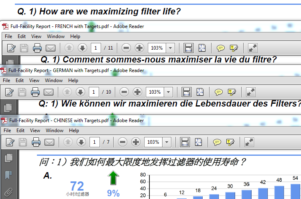The image size is (301, 199).
Task: Open zoom dropdown in French report window
Action: [x=170, y=48]
